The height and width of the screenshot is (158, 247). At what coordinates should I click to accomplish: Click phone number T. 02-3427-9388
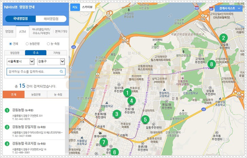[x=22, y=136]
